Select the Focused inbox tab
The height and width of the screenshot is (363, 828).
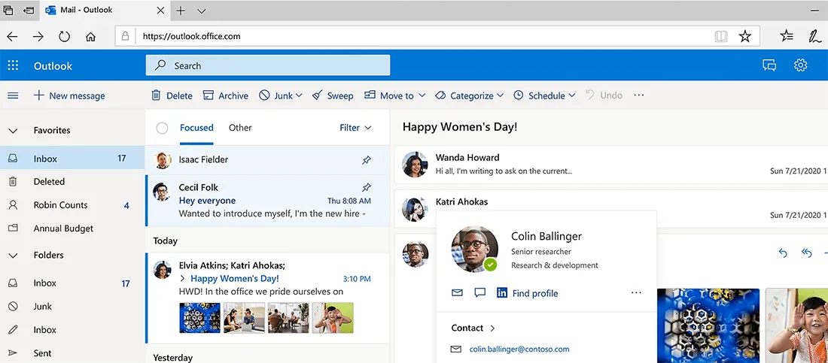[196, 128]
